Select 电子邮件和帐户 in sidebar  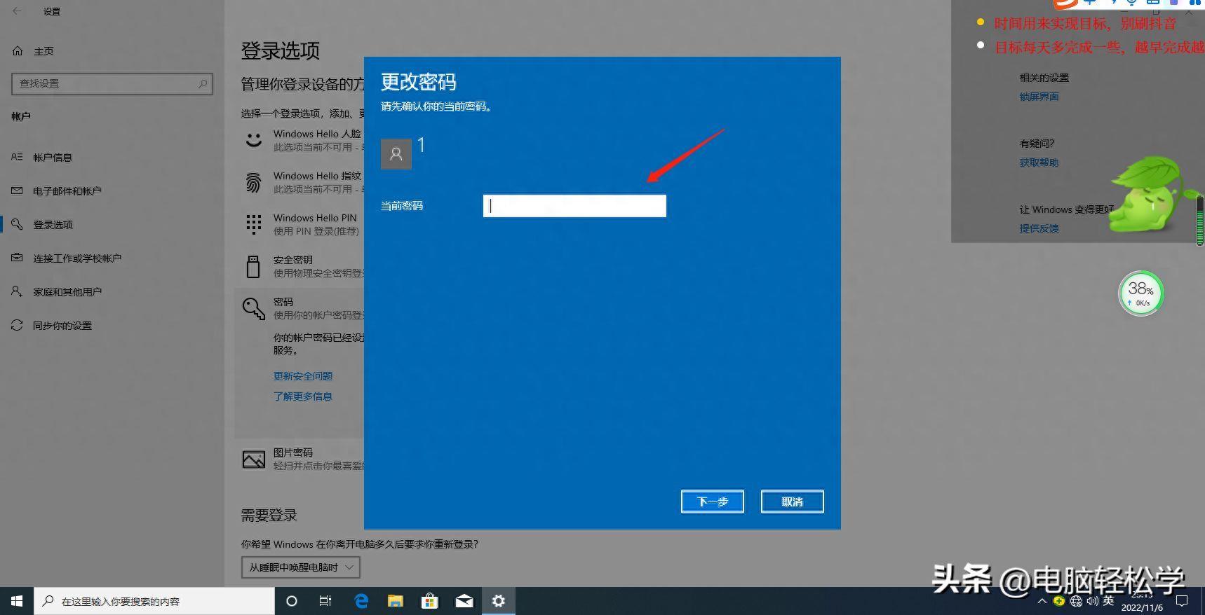pyautogui.click(x=67, y=191)
